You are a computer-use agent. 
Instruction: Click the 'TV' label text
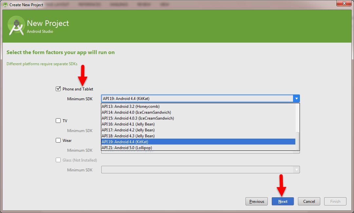coord(65,121)
